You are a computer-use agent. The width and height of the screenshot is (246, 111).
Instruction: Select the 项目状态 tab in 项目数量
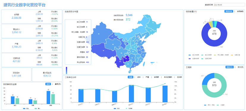[x=229, y=12]
